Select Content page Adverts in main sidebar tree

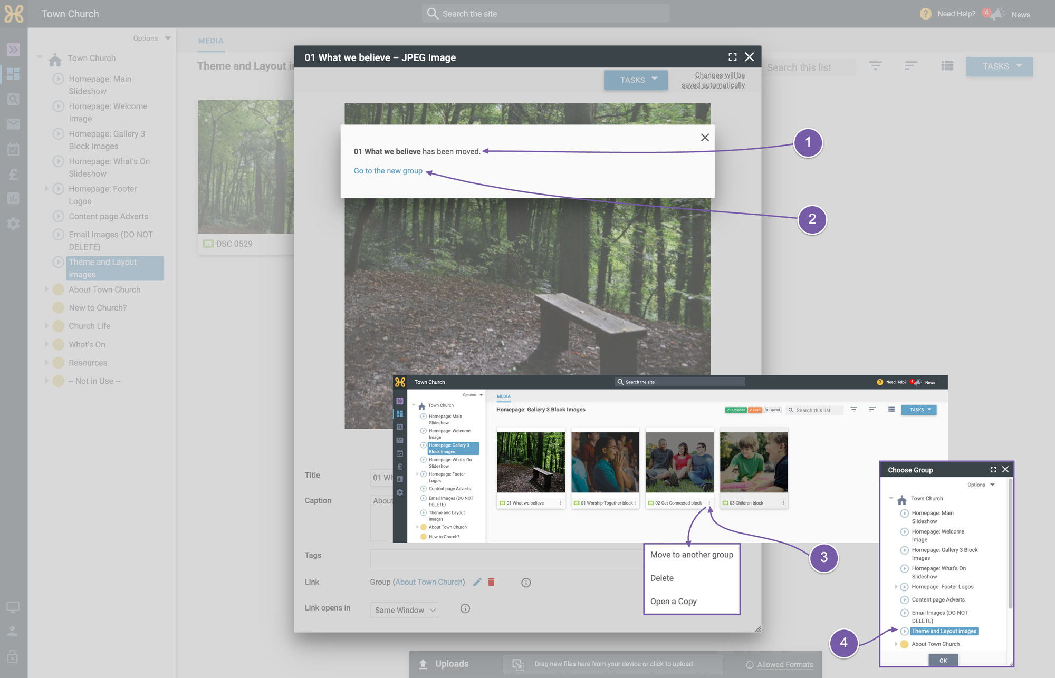pyautogui.click(x=108, y=216)
